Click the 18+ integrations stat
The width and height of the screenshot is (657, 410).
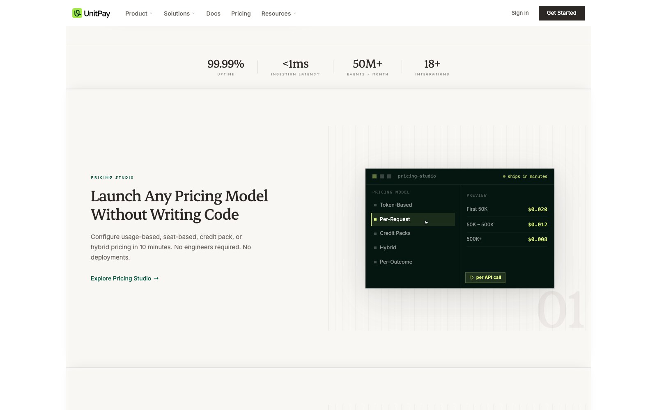point(432,67)
